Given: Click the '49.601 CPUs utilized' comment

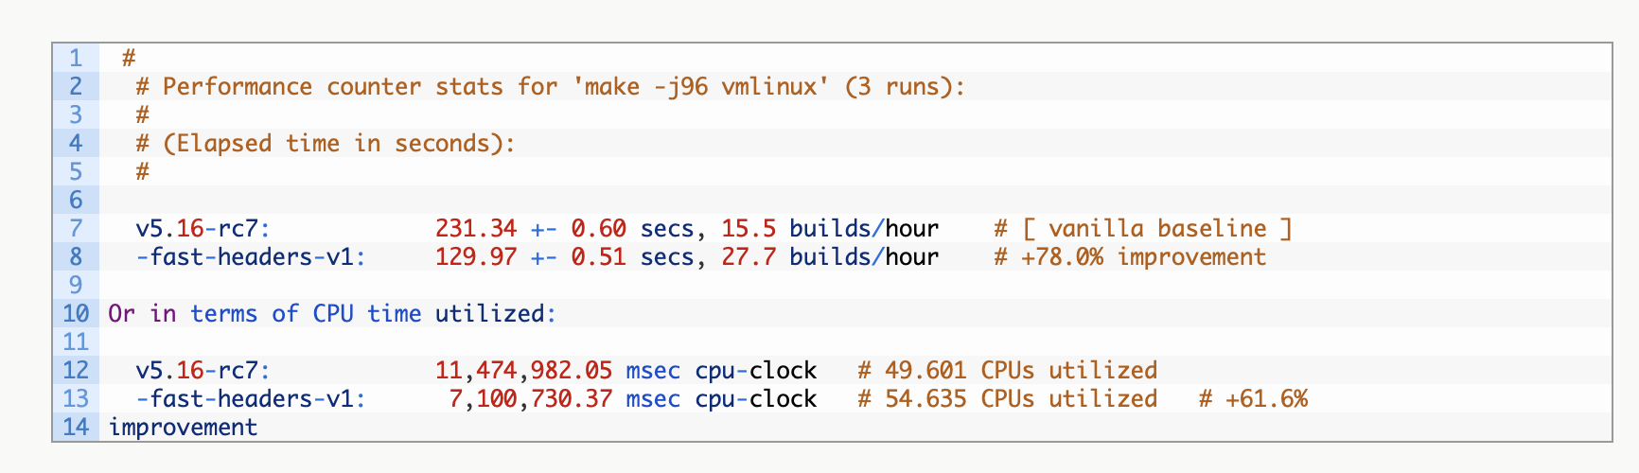Looking at the screenshot, I should (x=1020, y=370).
